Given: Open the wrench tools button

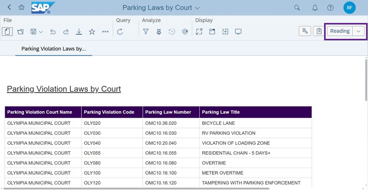Looking at the screenshot, I should (x=305, y=31).
